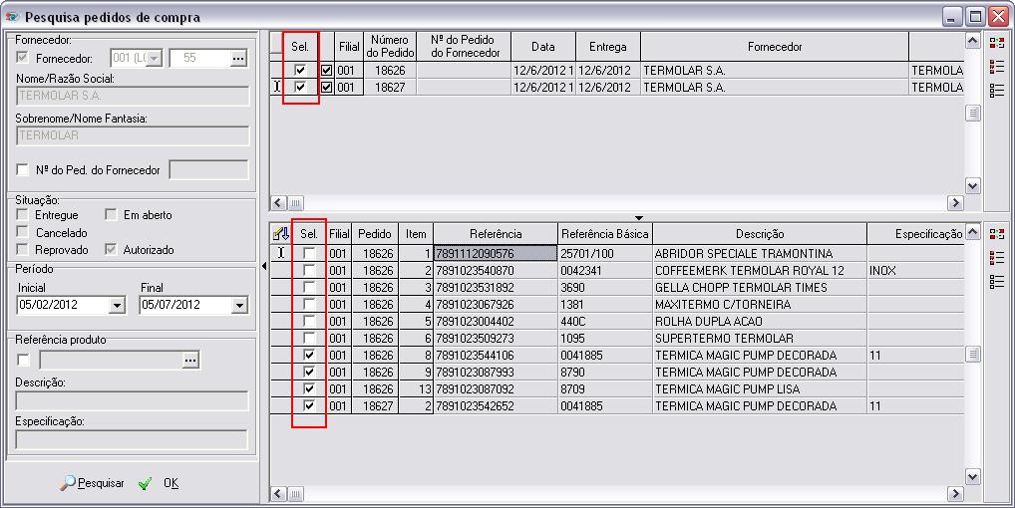Viewport: 1015px width, 508px height.
Task: Click the deselect-all icon beside the items grid
Action: coord(996,282)
